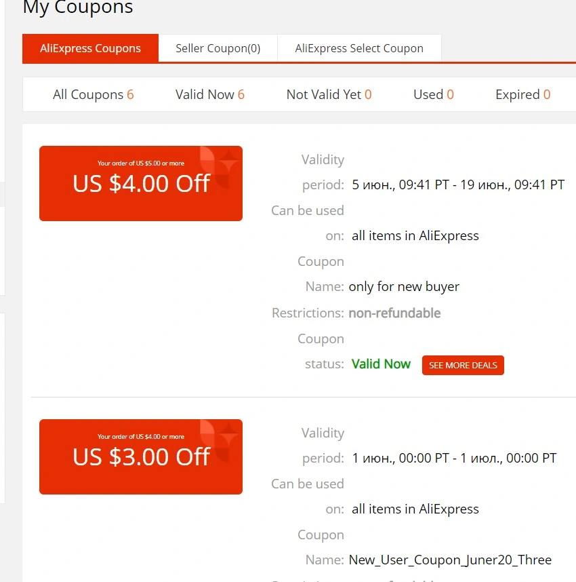Viewport: 576px width, 582px height.
Task: Switch to Seller Coupon(0) tab
Action: click(x=218, y=48)
